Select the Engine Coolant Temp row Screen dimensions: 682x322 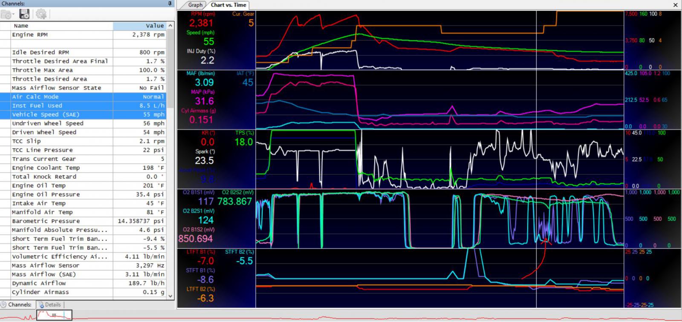(x=83, y=168)
